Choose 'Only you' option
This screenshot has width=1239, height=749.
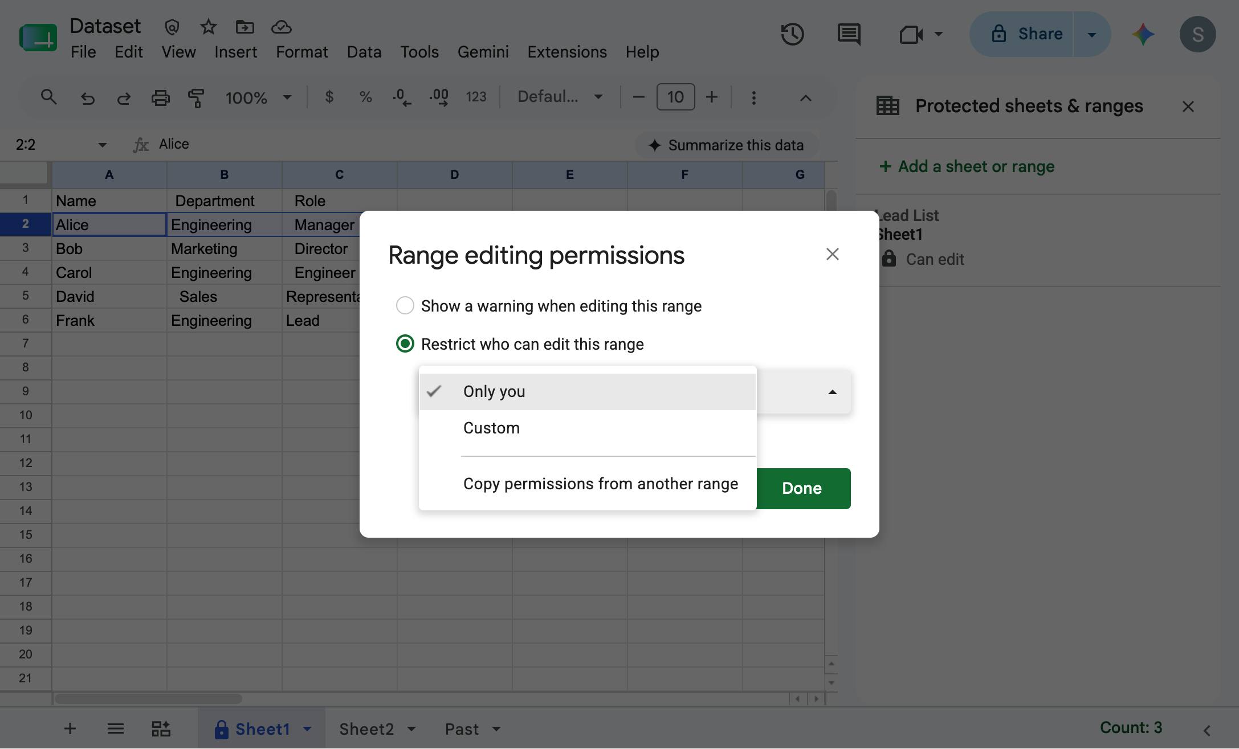pyautogui.click(x=588, y=392)
